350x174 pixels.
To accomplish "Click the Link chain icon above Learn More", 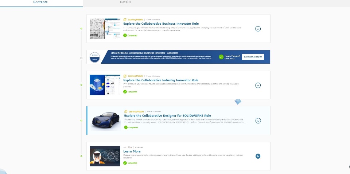I will tap(125, 147).
